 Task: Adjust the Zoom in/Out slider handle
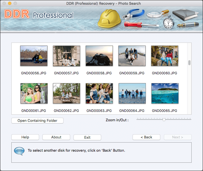164,119
